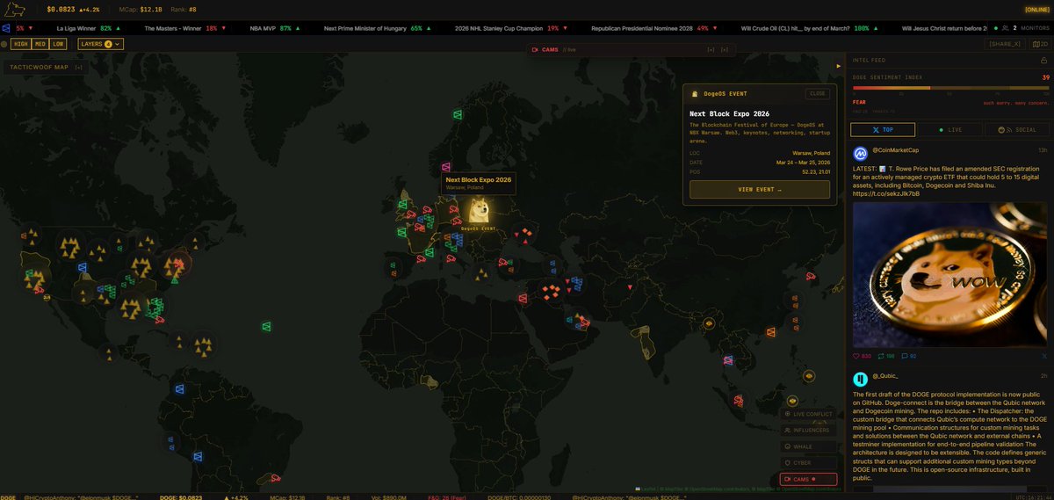Switch to the SOCIAL feed tab
The height and width of the screenshot is (500, 1054).
(x=1017, y=129)
